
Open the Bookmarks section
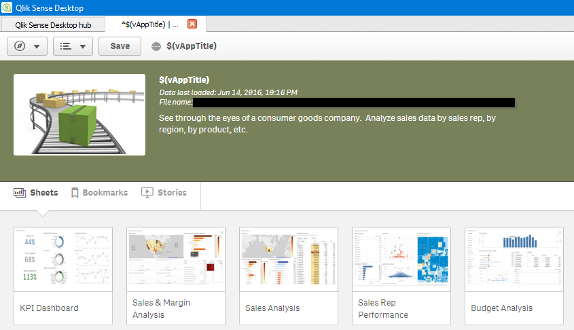105,192
